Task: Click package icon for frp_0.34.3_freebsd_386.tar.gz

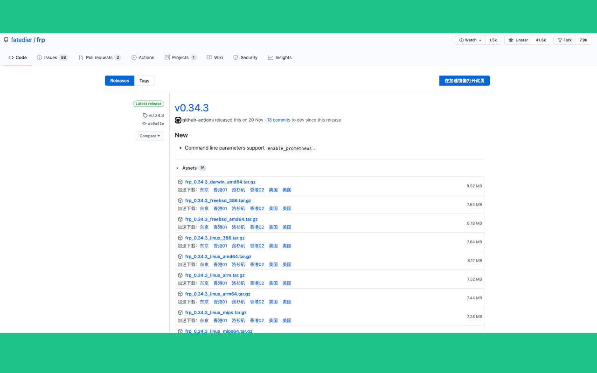Action: click(180, 200)
